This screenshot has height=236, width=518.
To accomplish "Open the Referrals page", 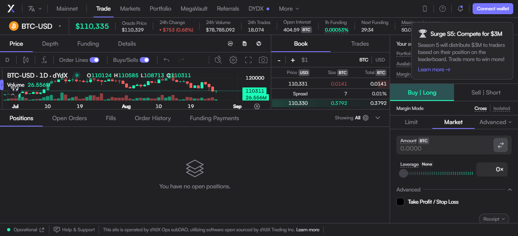I will tap(228, 9).
